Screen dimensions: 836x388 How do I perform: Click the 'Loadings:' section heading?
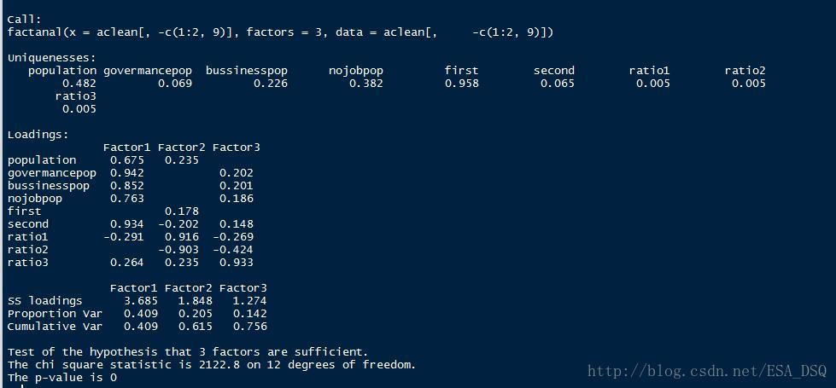point(38,134)
